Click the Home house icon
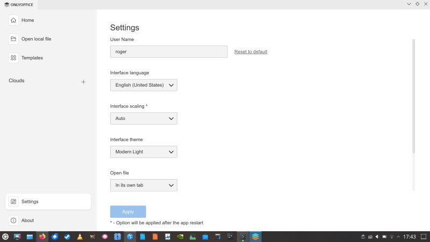Image resolution: width=430 pixels, height=242 pixels. 13,20
